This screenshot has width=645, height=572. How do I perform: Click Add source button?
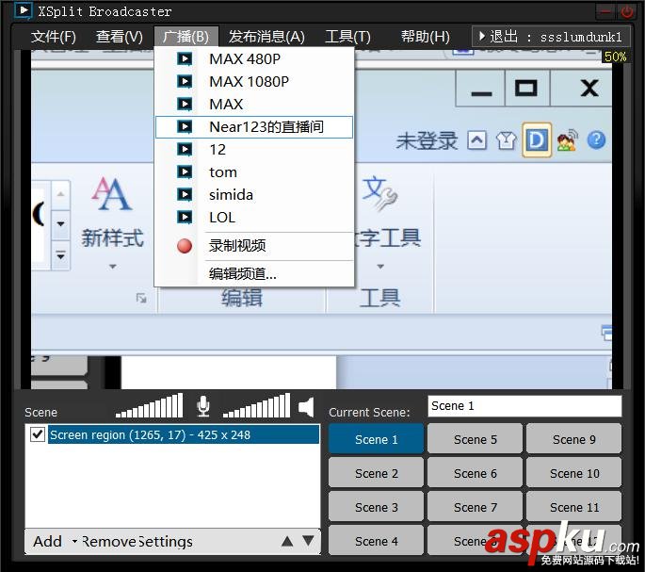click(47, 541)
